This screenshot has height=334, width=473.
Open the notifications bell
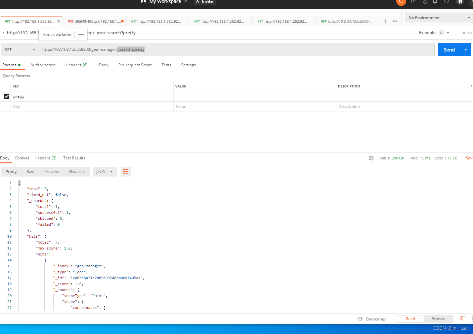point(435,2)
